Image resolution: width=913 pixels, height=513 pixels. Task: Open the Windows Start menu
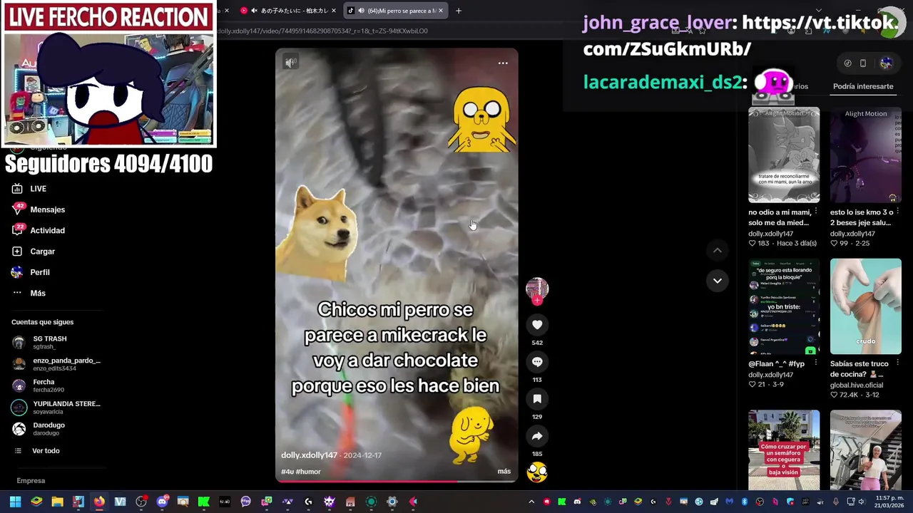(x=15, y=502)
